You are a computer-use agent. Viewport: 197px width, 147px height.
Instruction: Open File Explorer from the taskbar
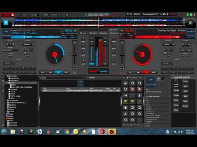pyautogui.click(x=13, y=131)
